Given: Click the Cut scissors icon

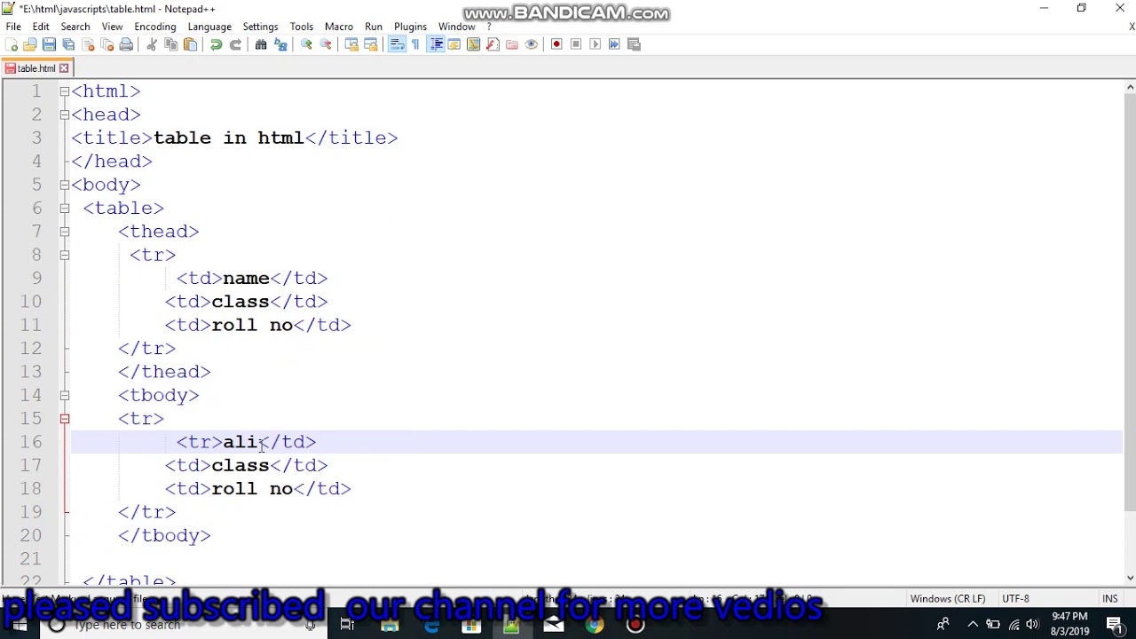Looking at the screenshot, I should pyautogui.click(x=152, y=44).
